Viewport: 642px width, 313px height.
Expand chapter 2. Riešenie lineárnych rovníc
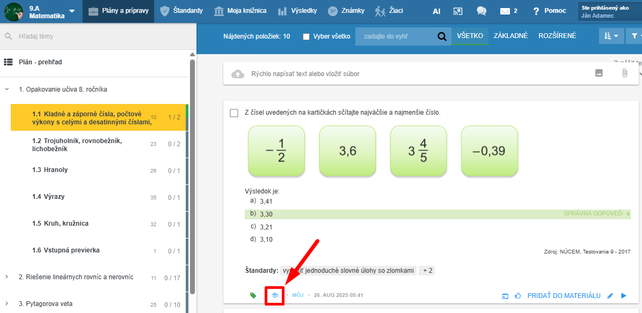pyautogui.click(x=7, y=277)
